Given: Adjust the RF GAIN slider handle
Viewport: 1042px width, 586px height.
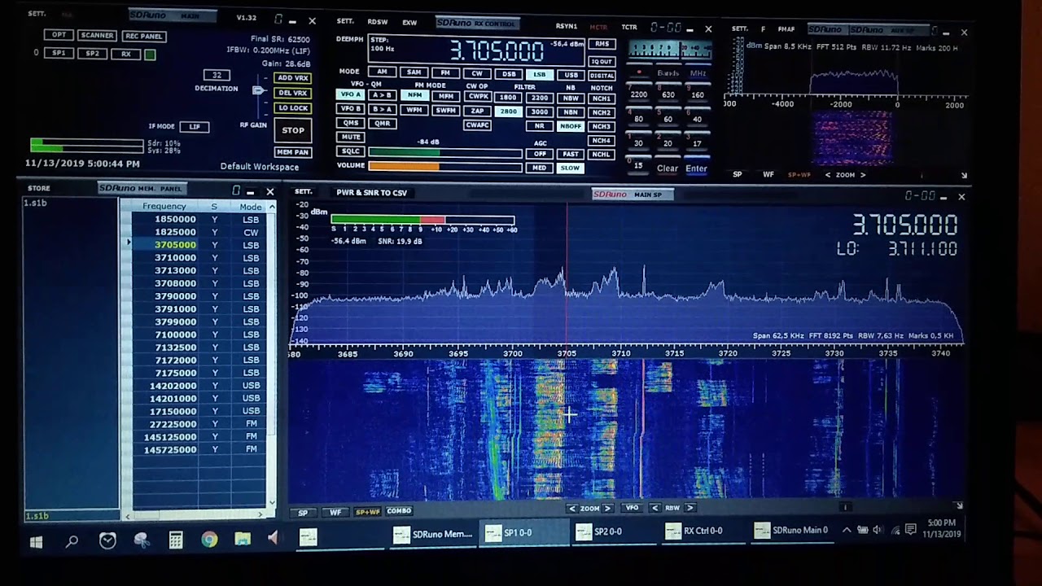Looking at the screenshot, I should 259,90.
